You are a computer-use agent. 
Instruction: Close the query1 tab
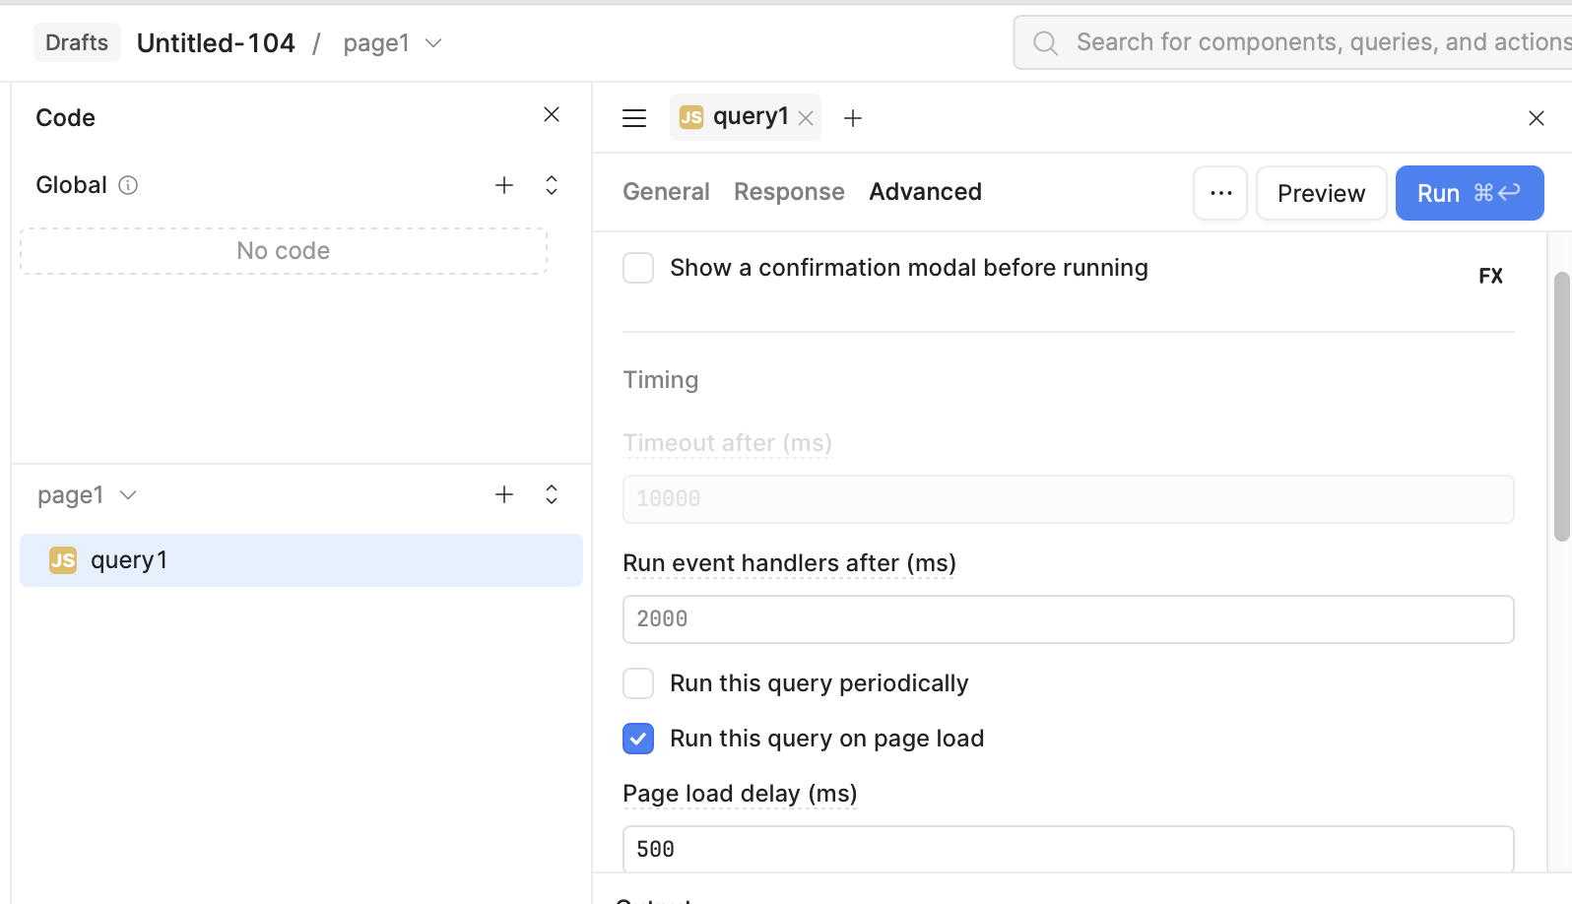click(806, 118)
